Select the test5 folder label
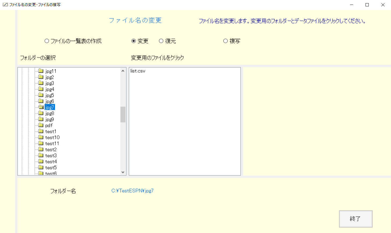This screenshot has width=391, height=233. (x=51, y=168)
